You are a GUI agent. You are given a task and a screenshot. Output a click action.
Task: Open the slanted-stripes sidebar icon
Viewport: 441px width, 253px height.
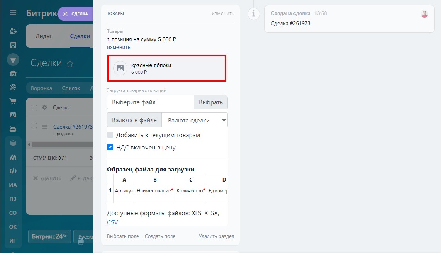13,157
